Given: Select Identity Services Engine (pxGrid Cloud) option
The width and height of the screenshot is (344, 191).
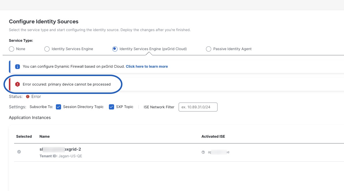Looking at the screenshot, I should (x=115, y=49).
